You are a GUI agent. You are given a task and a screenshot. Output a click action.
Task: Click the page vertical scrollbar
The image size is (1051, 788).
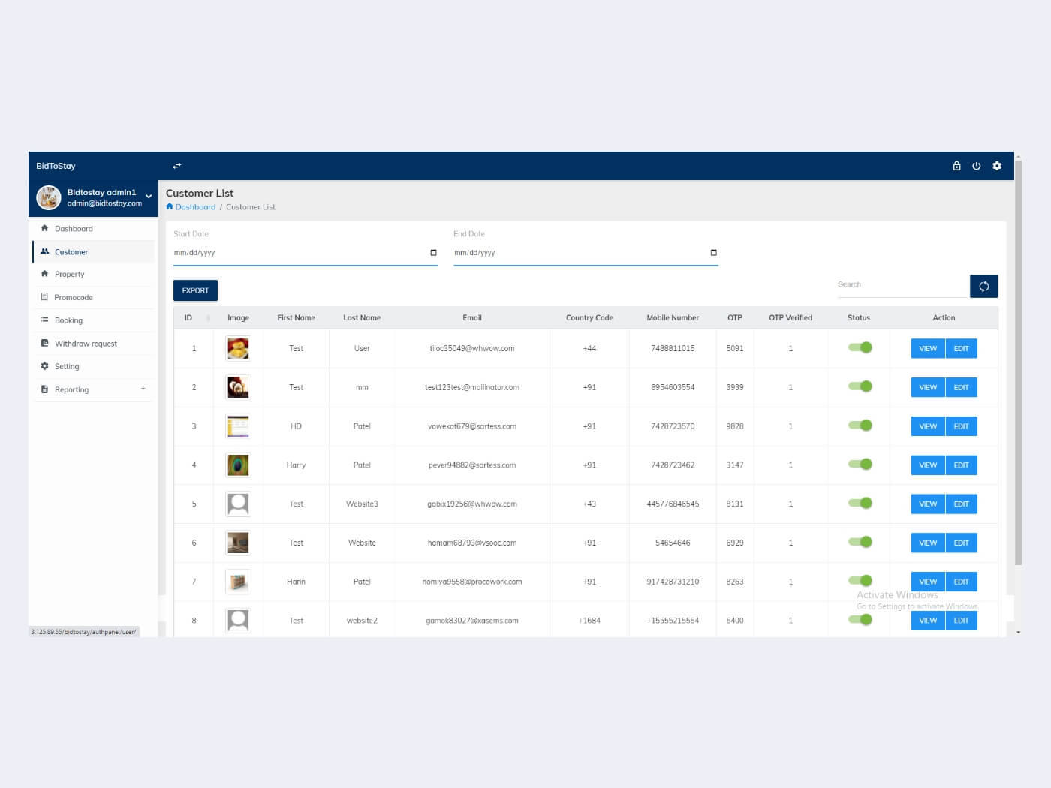pyautogui.click(x=1018, y=360)
